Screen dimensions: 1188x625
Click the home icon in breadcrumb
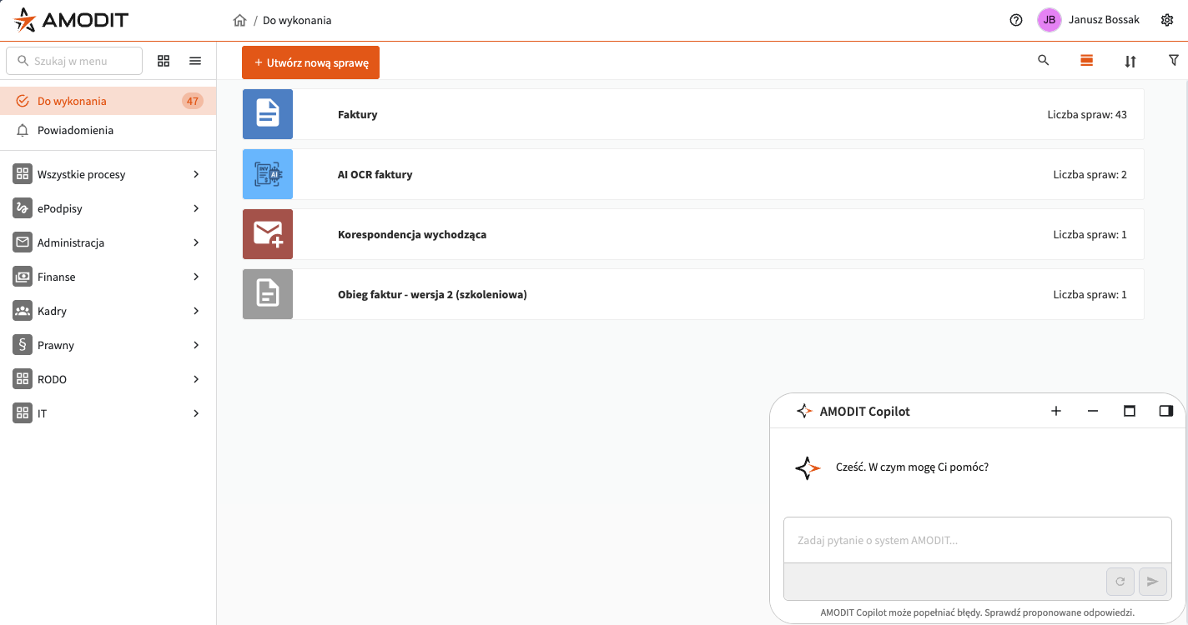click(239, 21)
